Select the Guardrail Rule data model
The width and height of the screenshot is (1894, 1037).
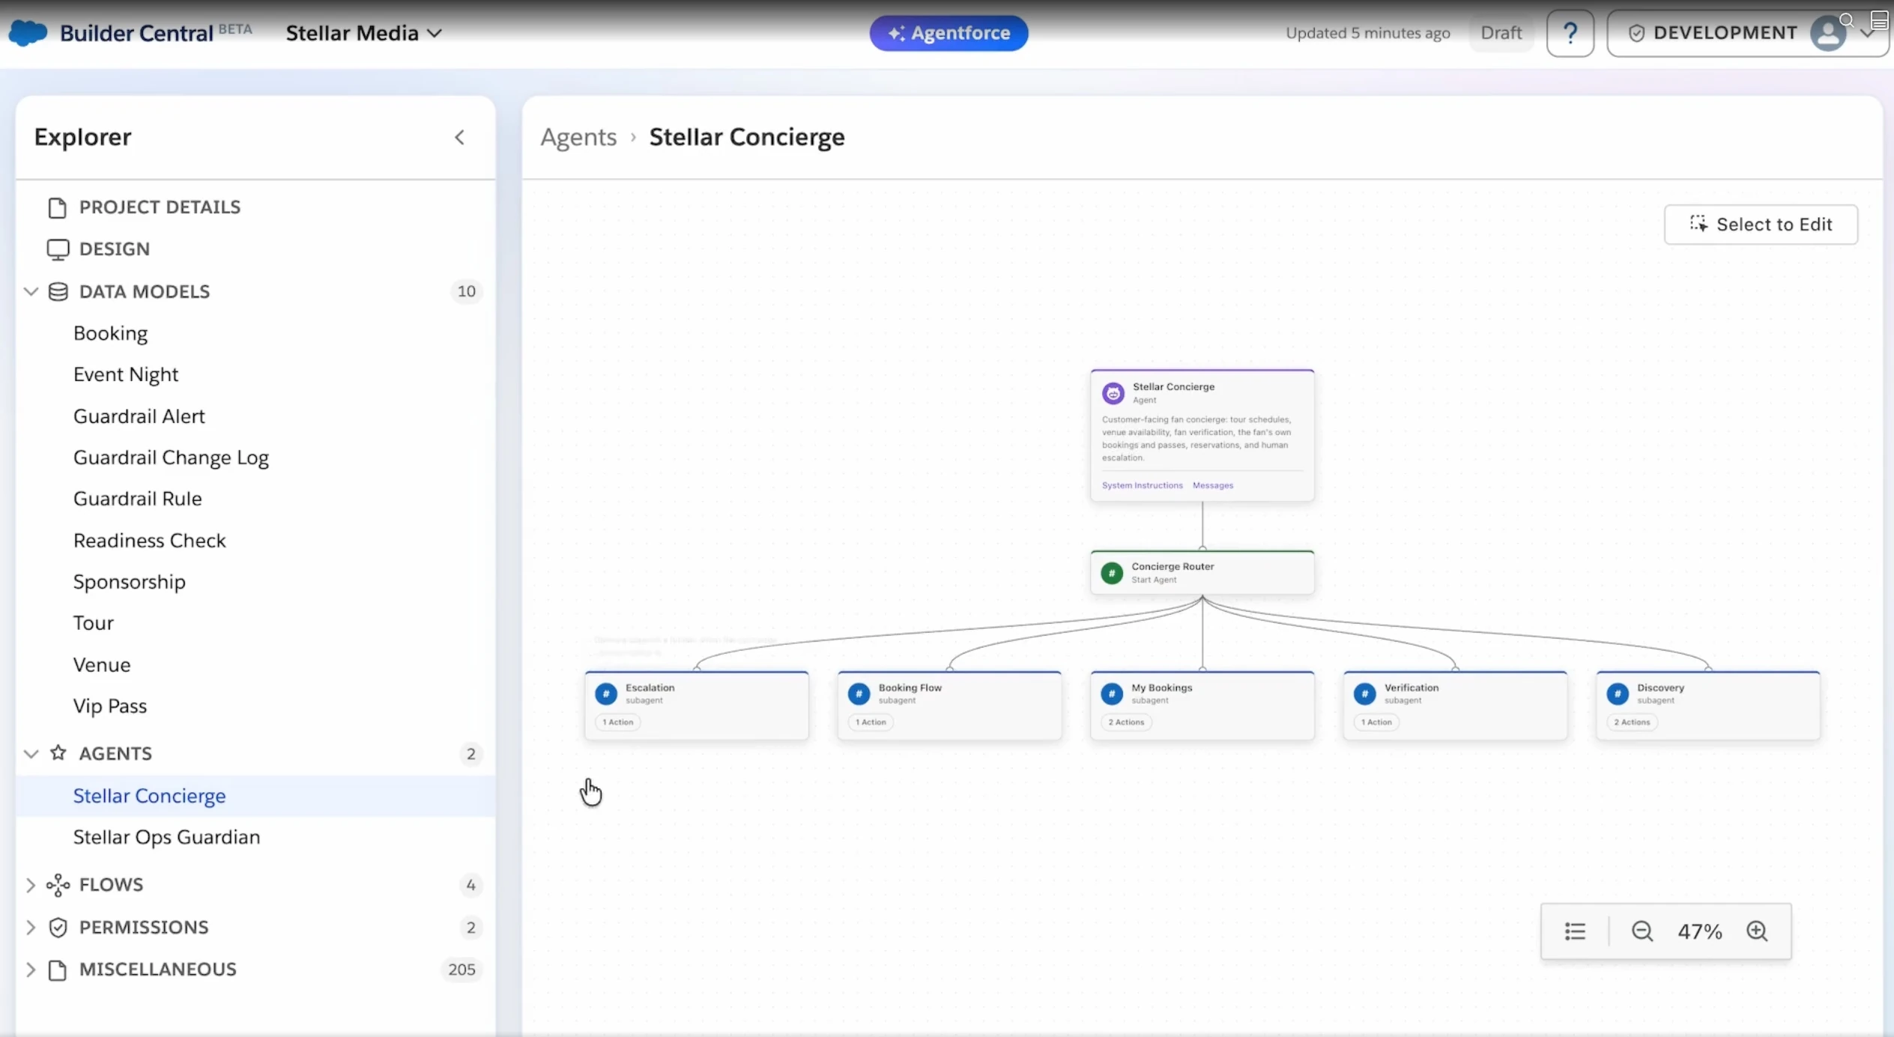tap(255, 499)
